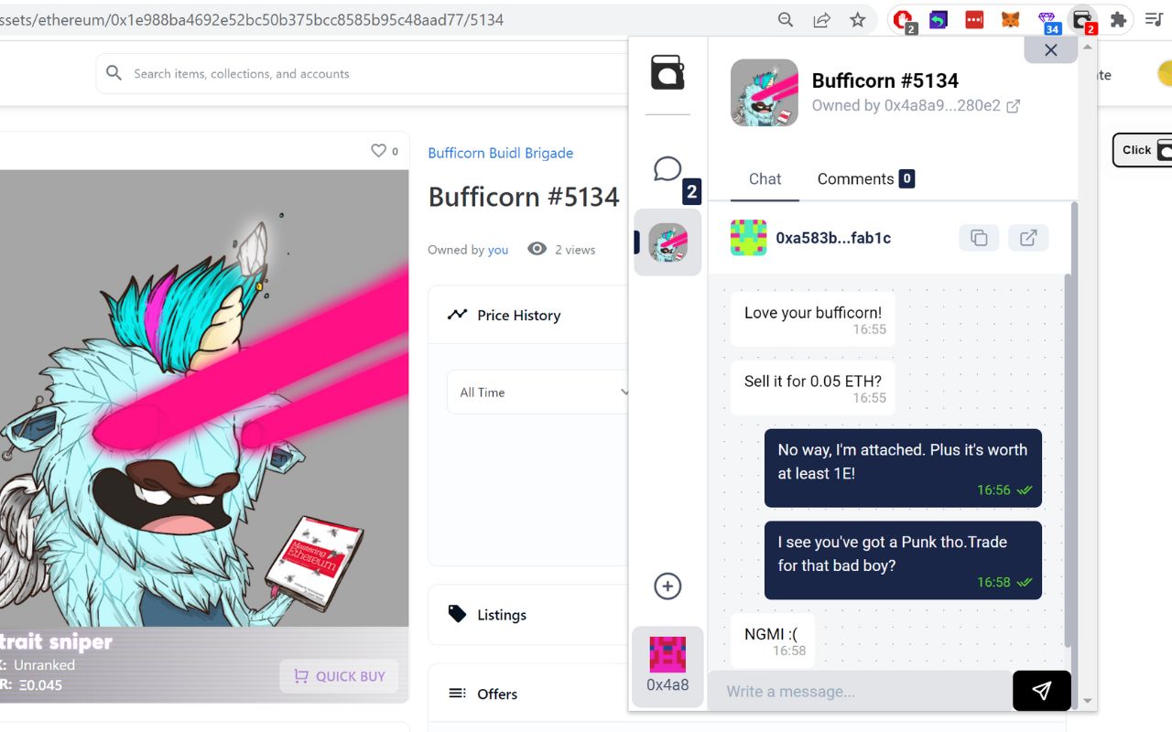Start a new conversation with plus icon

(667, 587)
